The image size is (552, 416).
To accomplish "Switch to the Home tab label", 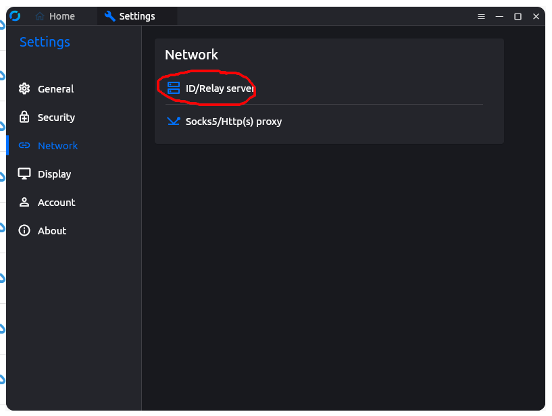I will point(62,16).
